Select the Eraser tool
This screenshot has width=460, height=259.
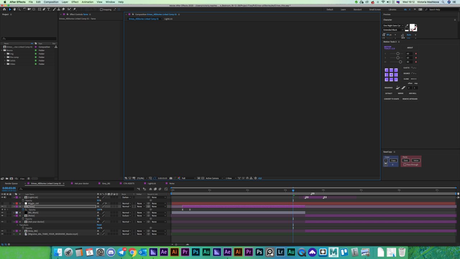point(63,9)
